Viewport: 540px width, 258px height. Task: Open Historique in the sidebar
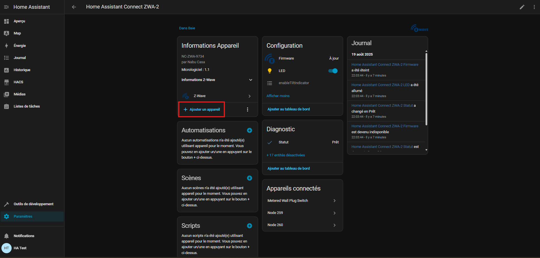coord(32,70)
